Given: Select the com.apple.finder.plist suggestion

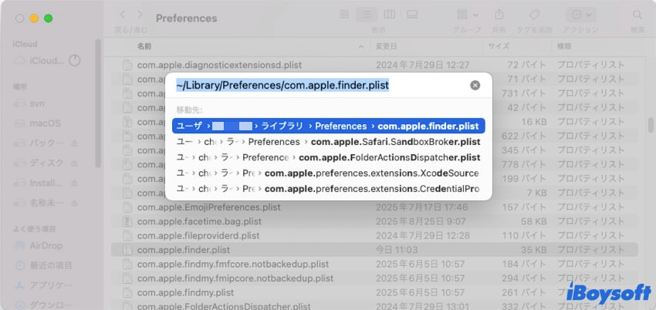Looking at the screenshot, I should coord(328,126).
